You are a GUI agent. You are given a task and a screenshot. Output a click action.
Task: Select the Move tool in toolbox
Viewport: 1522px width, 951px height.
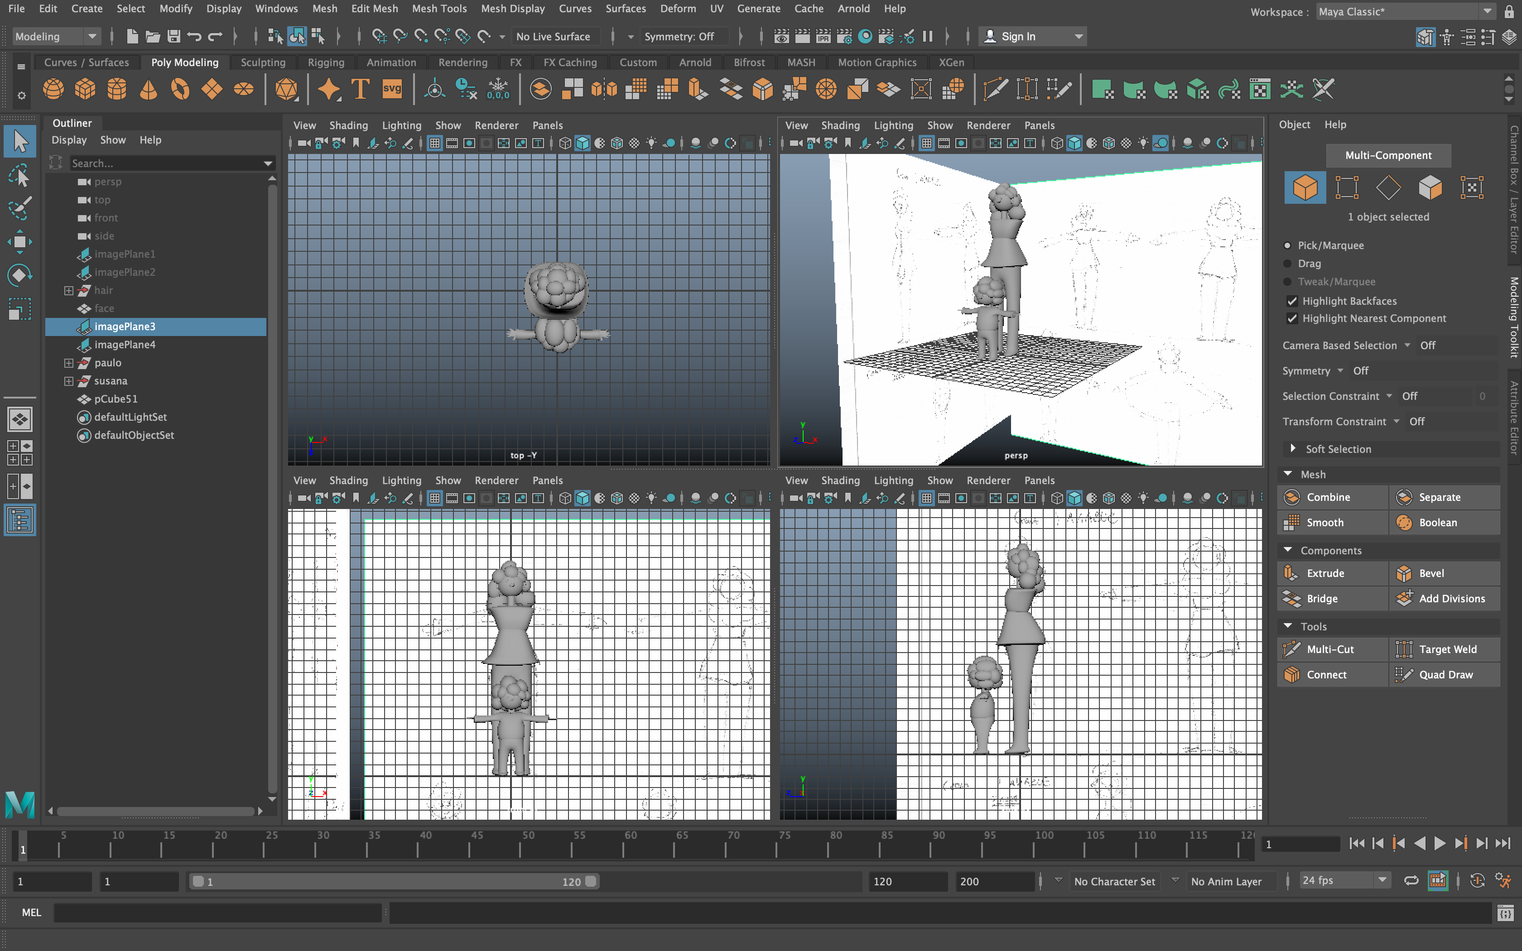19,242
